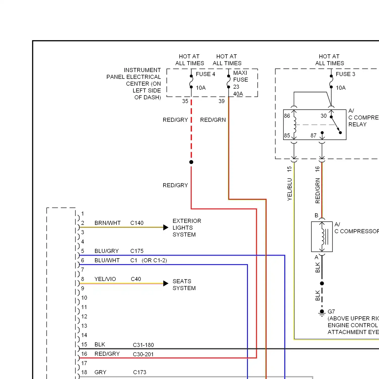Click relay terminal '30'

324,116
